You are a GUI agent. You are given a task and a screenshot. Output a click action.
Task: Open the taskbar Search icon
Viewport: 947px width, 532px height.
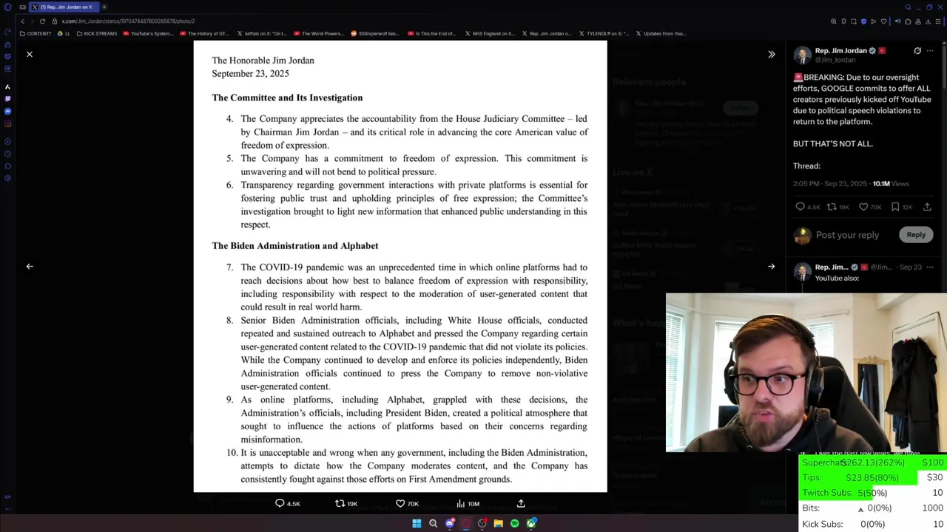coord(433,524)
